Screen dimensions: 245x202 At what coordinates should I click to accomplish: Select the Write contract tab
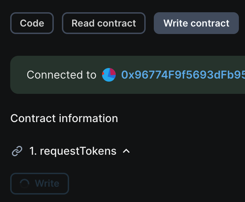(196, 23)
